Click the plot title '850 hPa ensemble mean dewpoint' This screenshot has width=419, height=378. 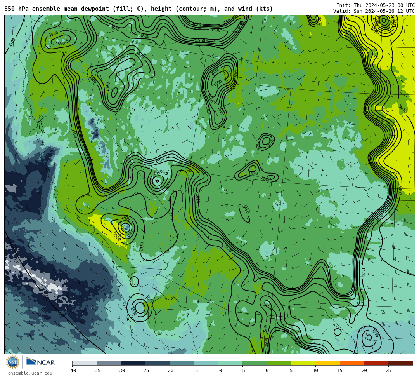pyautogui.click(x=57, y=9)
